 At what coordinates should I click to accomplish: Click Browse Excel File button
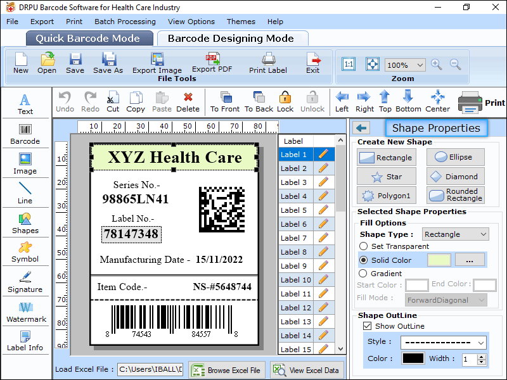coord(227,370)
